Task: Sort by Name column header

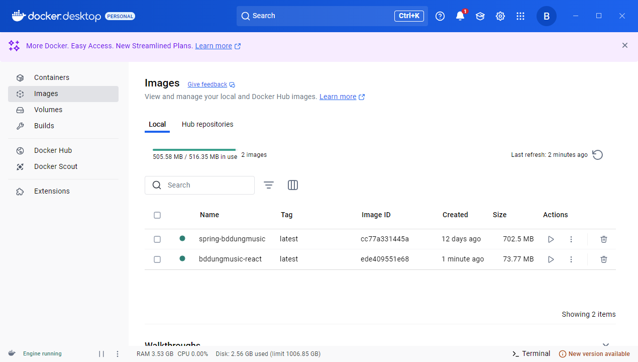Action: tap(209, 215)
